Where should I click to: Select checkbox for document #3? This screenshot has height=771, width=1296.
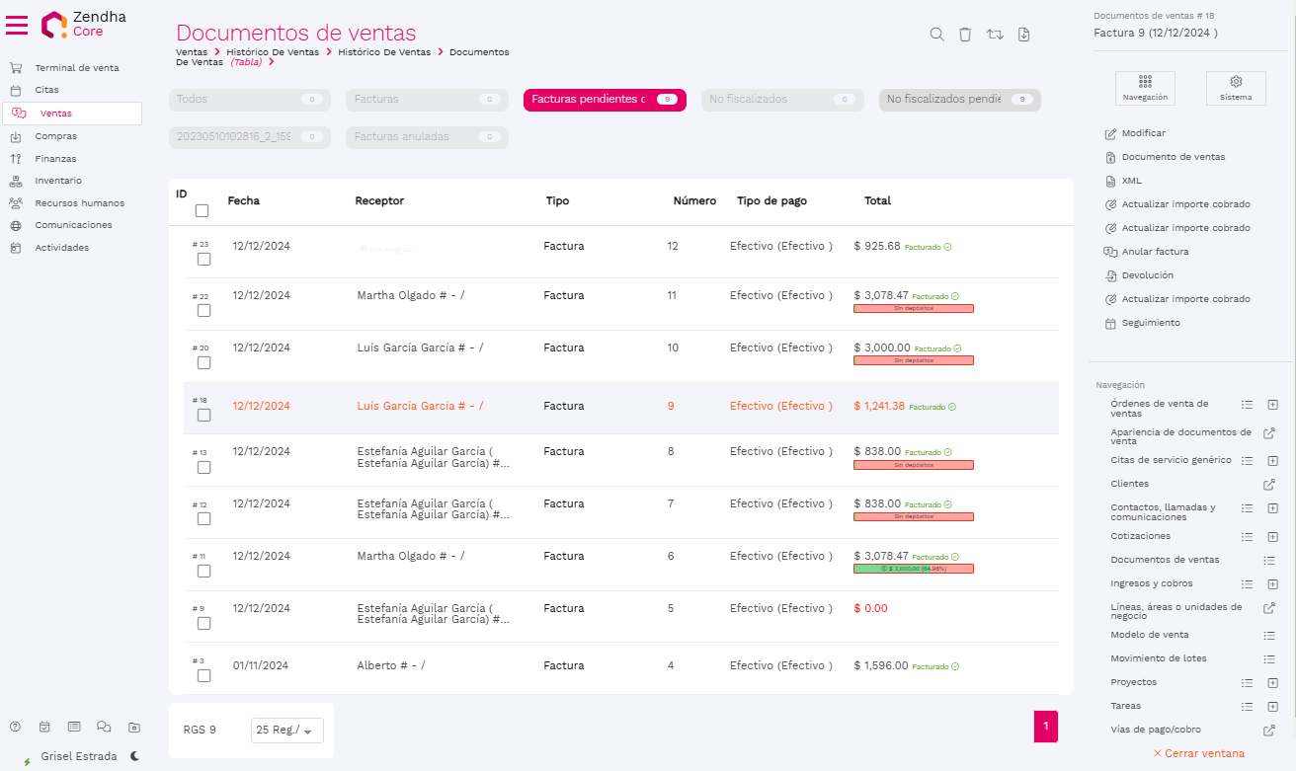[203, 675]
